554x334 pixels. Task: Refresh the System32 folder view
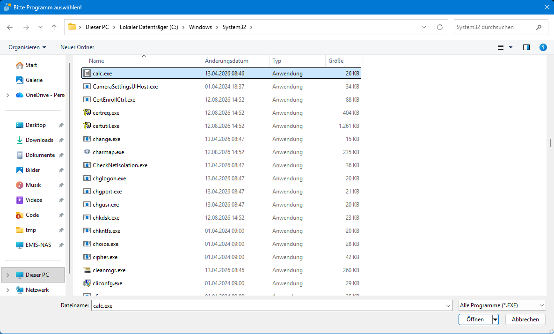(440, 27)
